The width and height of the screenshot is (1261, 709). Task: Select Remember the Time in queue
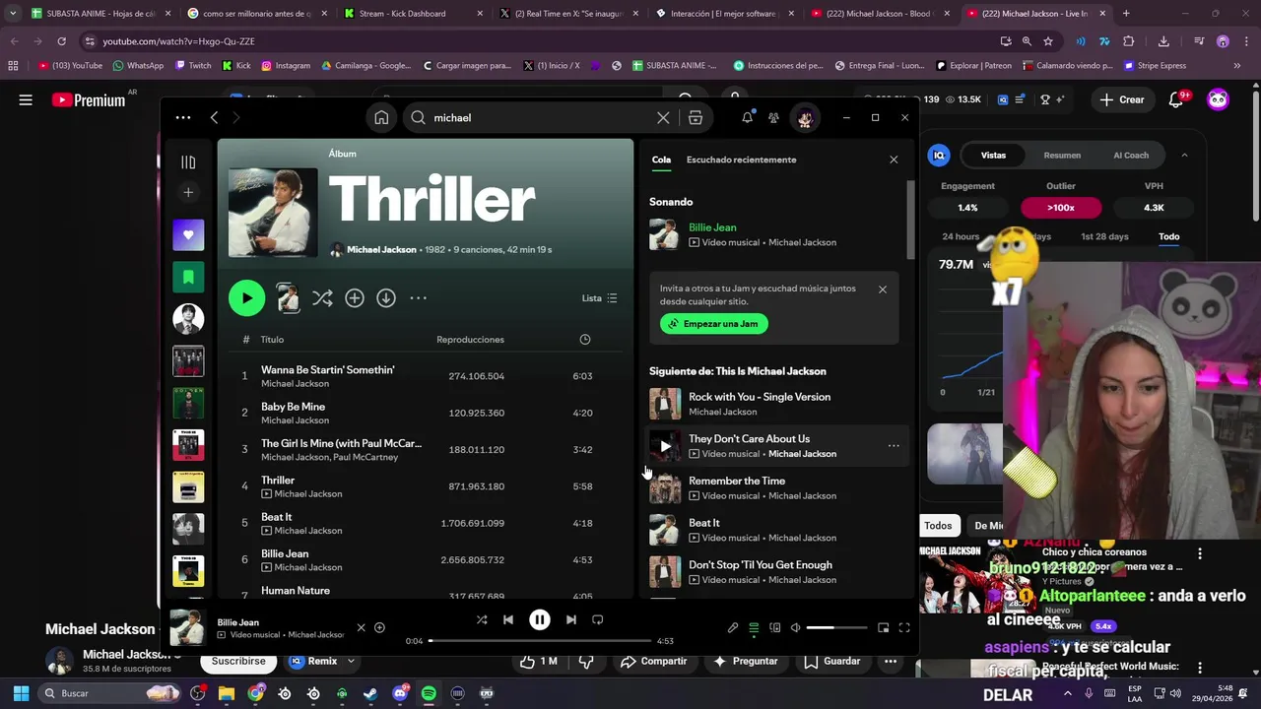(774, 488)
